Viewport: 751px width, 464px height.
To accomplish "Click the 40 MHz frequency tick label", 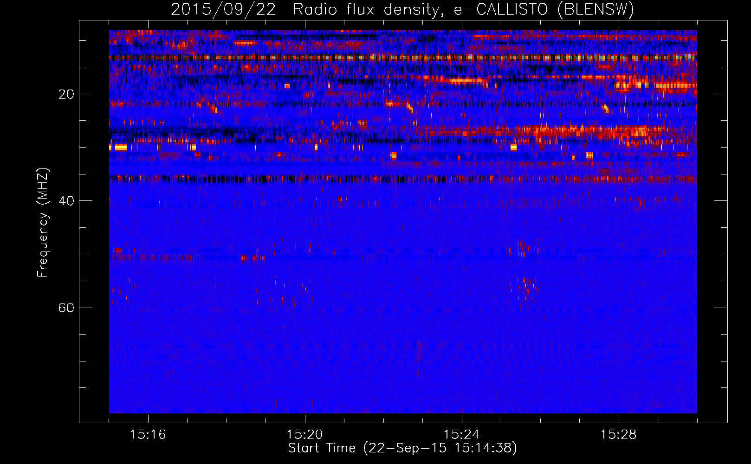I will (66, 201).
